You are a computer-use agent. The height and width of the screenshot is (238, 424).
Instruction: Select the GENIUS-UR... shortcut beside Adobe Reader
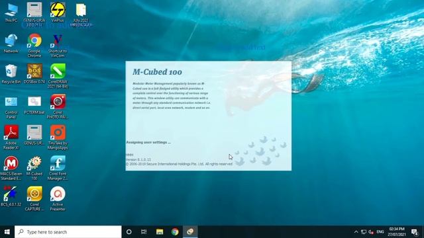34,136
